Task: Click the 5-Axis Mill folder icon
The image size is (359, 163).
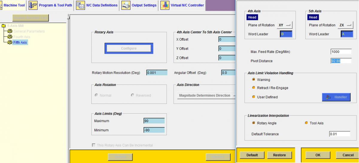Action: [x=4, y=26]
